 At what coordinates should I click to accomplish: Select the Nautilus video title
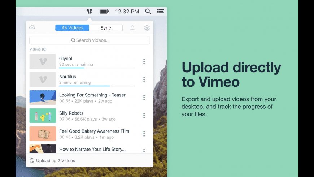point(67,77)
